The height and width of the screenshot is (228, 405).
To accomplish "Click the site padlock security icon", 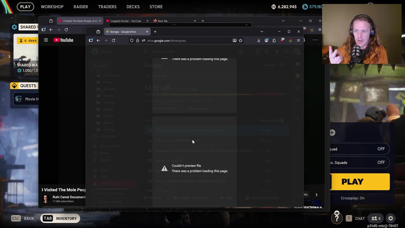I will (x=137, y=41).
